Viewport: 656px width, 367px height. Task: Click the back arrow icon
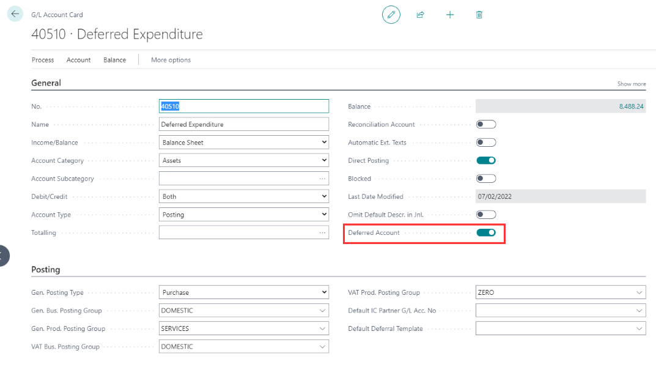click(x=15, y=14)
